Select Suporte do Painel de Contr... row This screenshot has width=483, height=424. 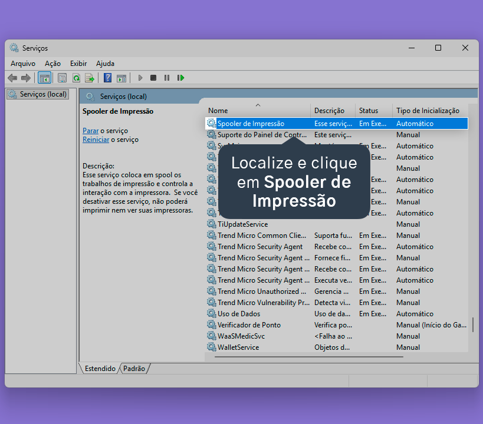[336, 134]
